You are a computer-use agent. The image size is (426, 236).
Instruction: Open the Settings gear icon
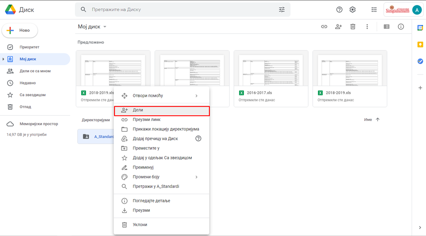pyautogui.click(x=352, y=10)
